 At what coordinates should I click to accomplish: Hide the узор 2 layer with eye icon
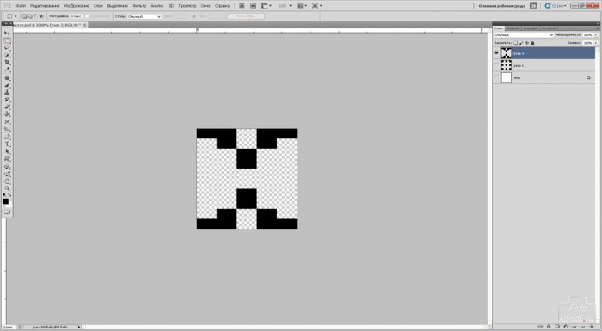pyautogui.click(x=496, y=53)
